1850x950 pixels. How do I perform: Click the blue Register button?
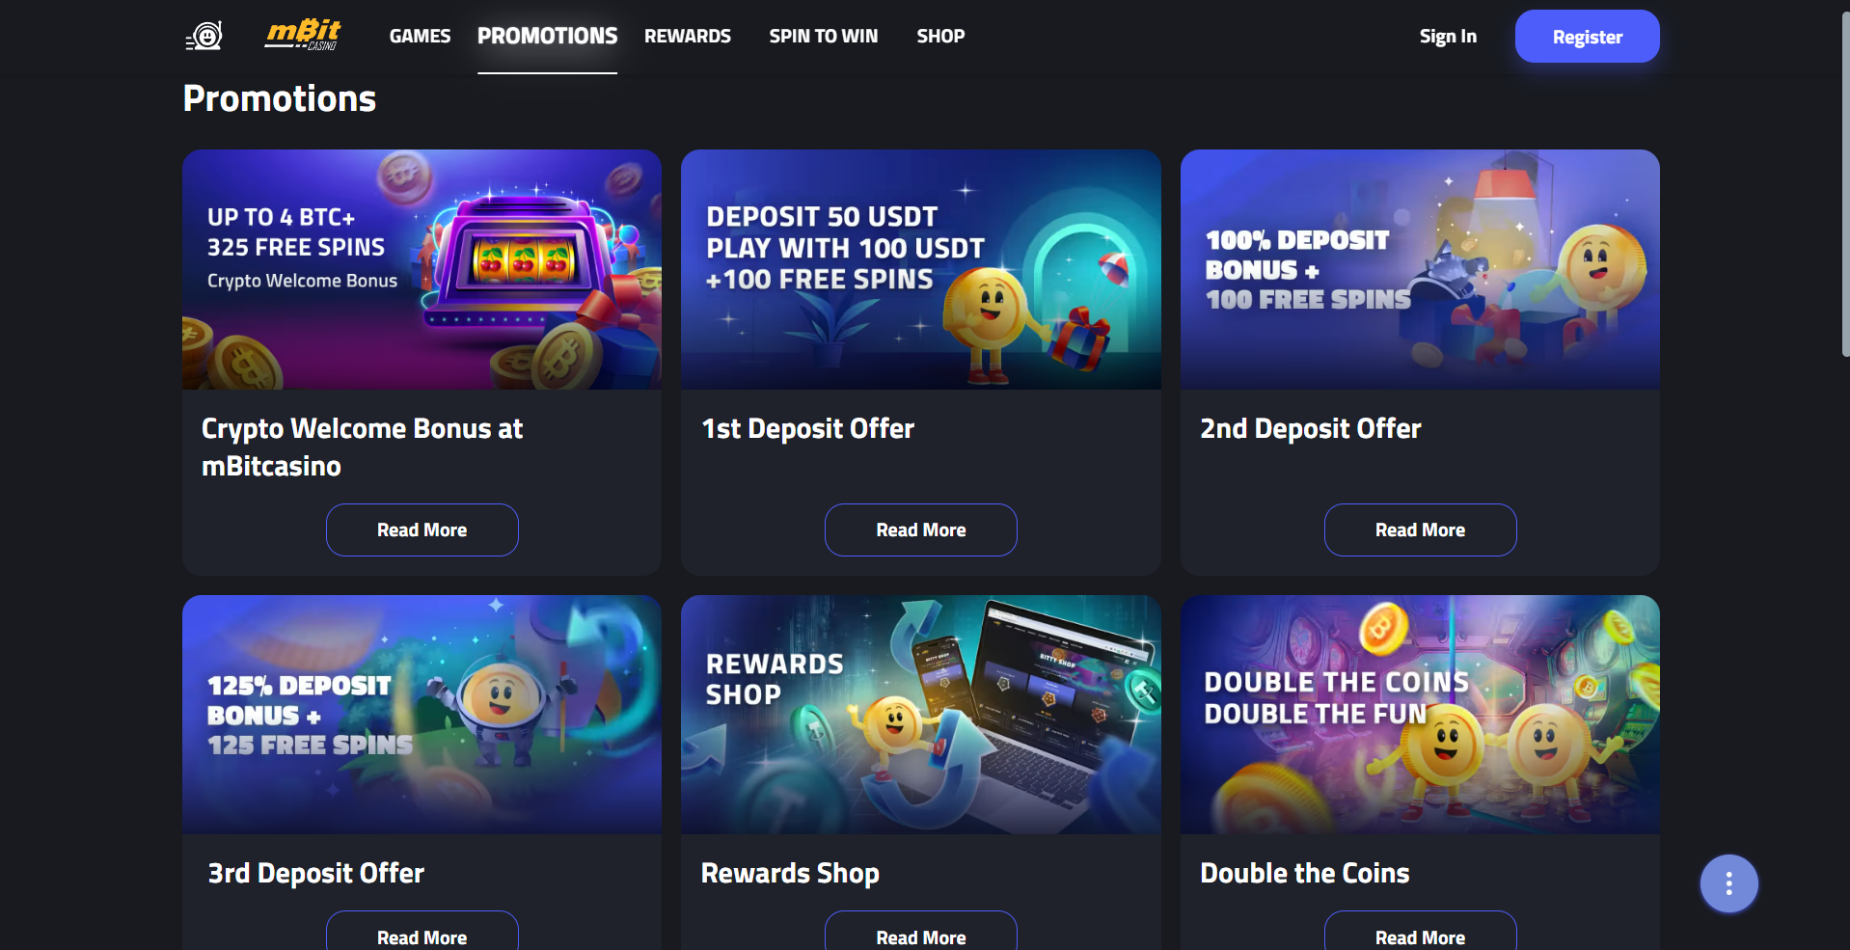(x=1587, y=37)
